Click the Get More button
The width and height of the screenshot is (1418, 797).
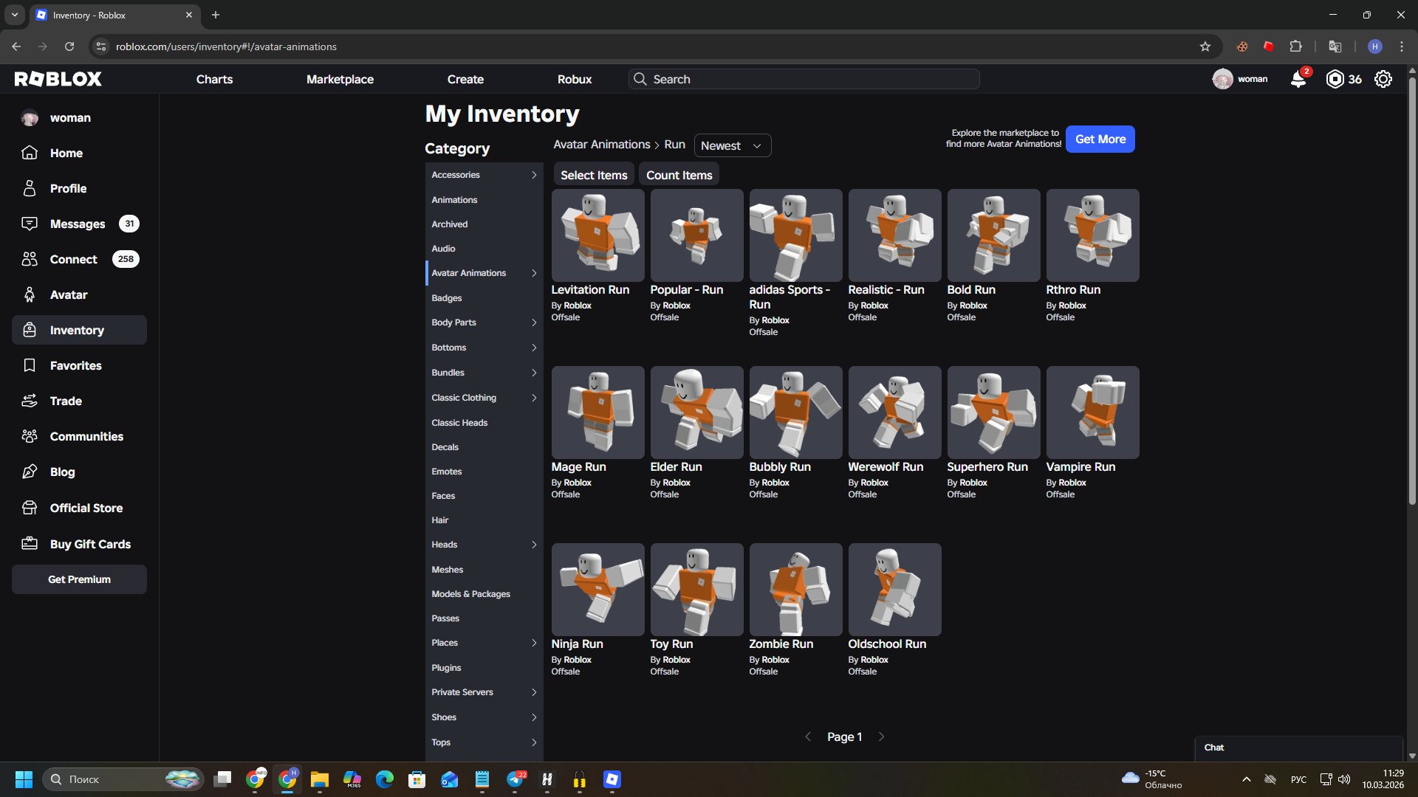click(1100, 139)
